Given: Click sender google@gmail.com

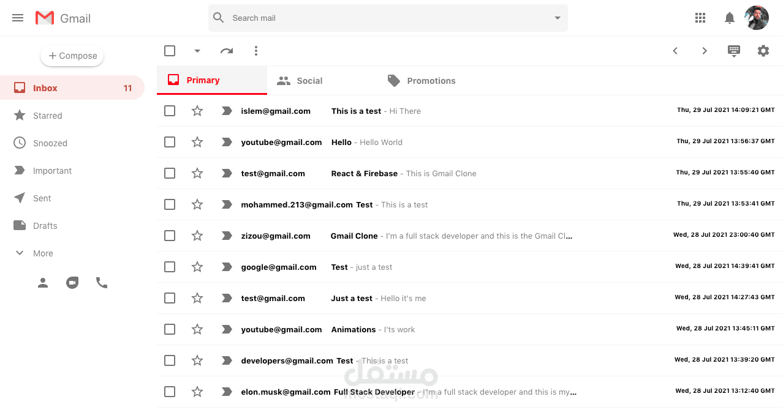Looking at the screenshot, I should pos(279,267).
